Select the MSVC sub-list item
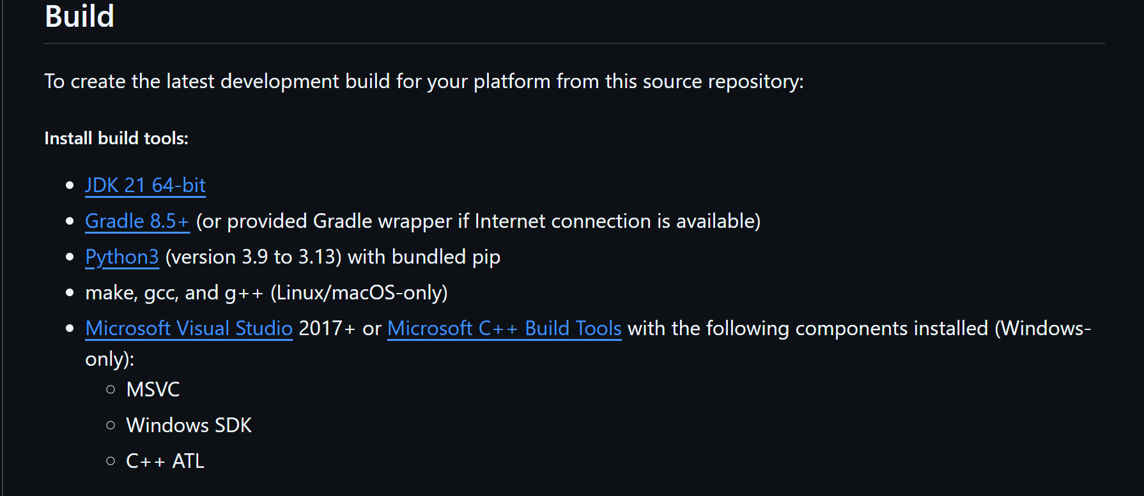The height and width of the screenshot is (496, 1144). [153, 389]
